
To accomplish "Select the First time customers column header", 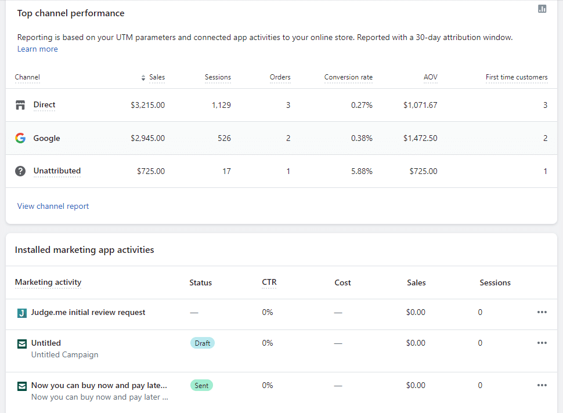I will tap(516, 77).
